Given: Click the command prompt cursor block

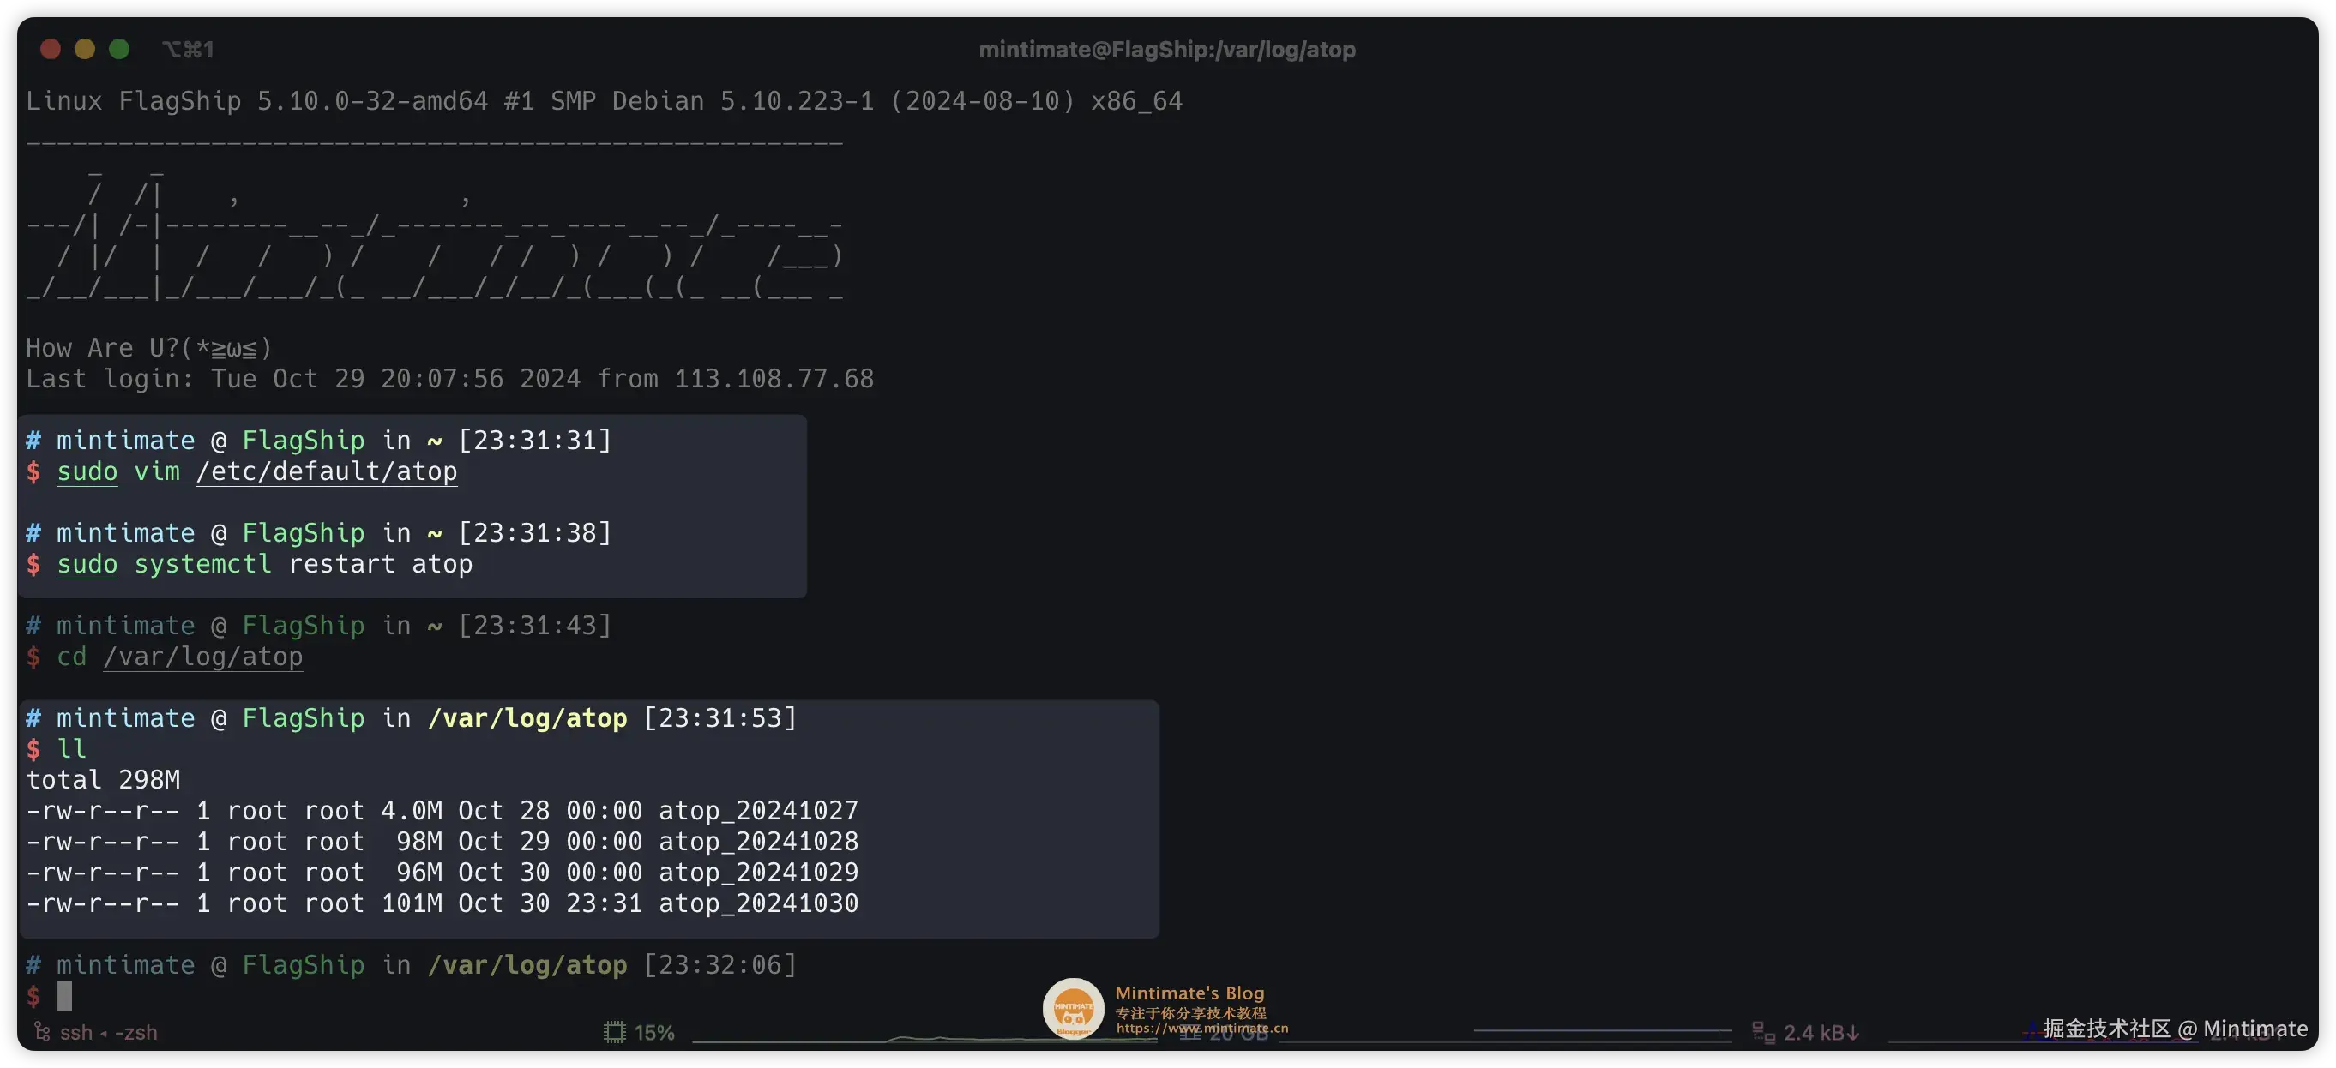Looking at the screenshot, I should pos(64,995).
